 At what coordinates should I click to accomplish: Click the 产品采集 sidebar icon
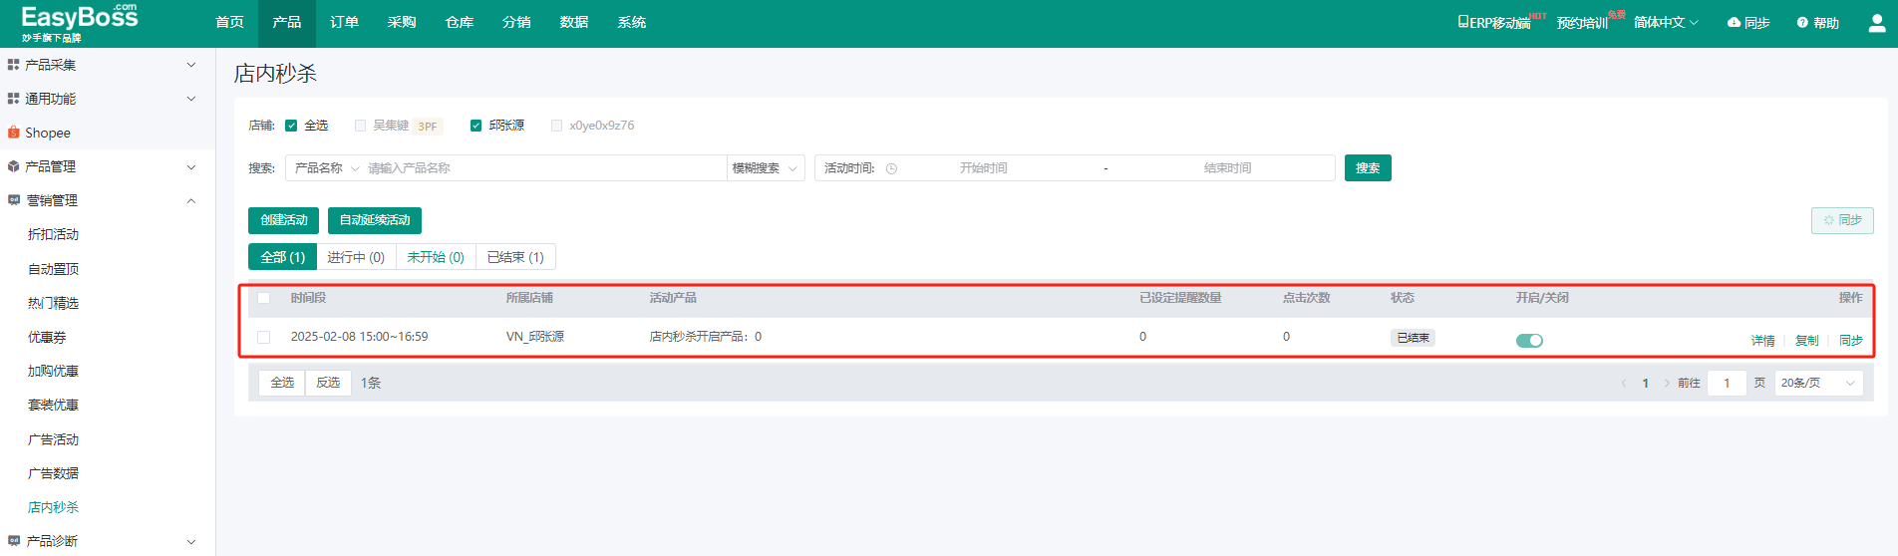point(13,65)
